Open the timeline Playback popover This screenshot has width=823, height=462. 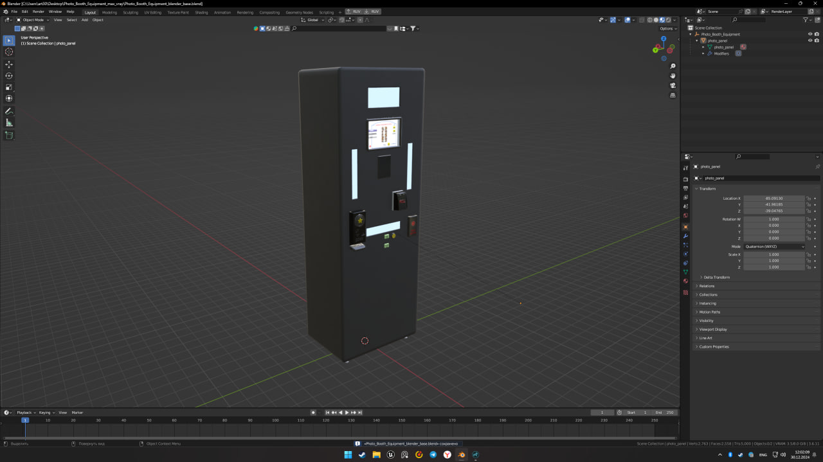coord(26,413)
